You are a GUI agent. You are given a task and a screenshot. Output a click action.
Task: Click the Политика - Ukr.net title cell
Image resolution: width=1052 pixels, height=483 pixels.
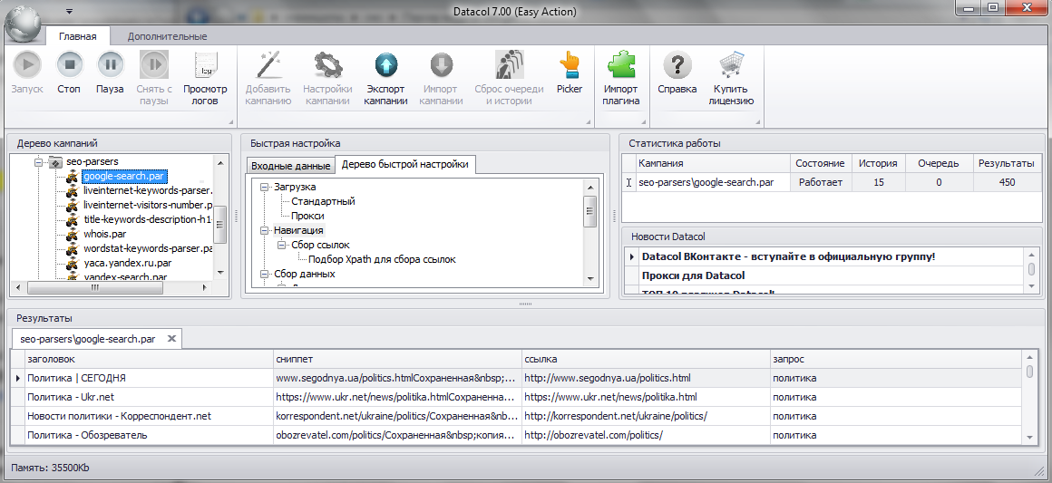(149, 397)
